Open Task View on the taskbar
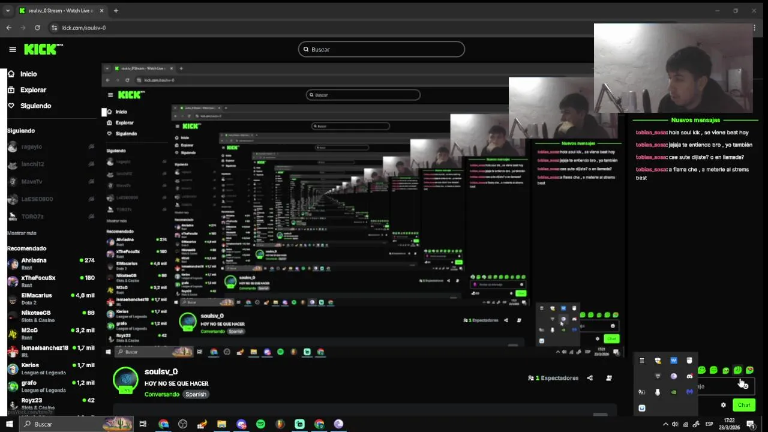768x432 pixels. tap(143, 424)
